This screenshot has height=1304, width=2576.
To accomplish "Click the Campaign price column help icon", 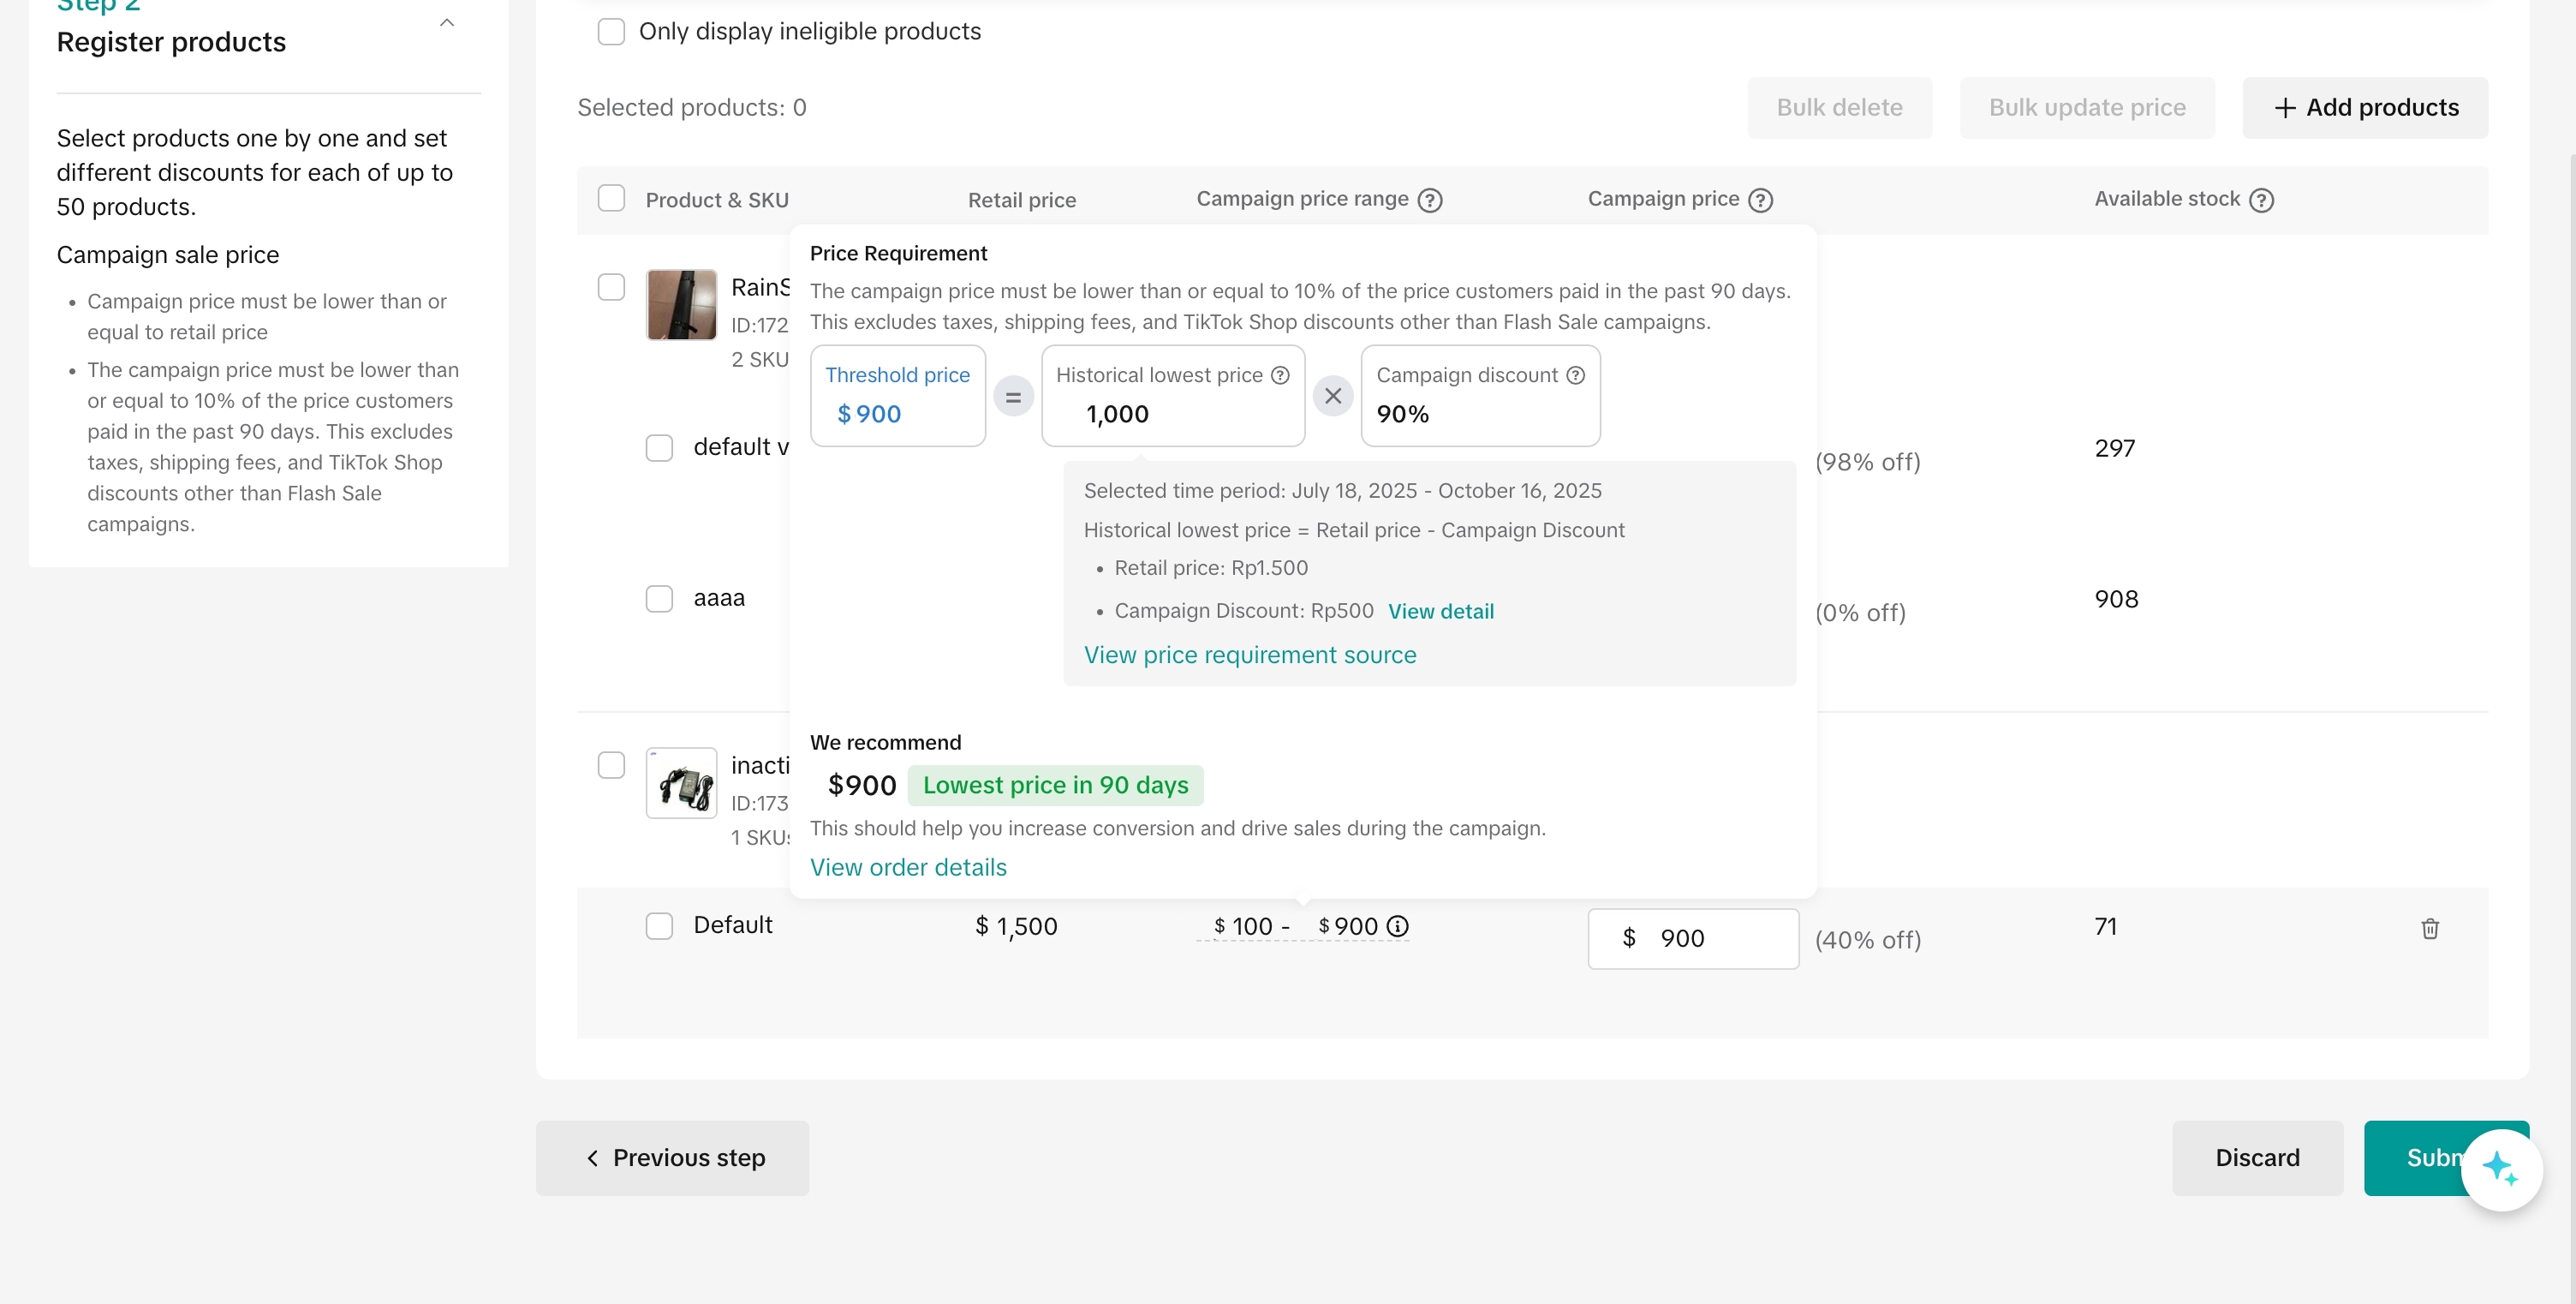I will click(x=1760, y=200).
